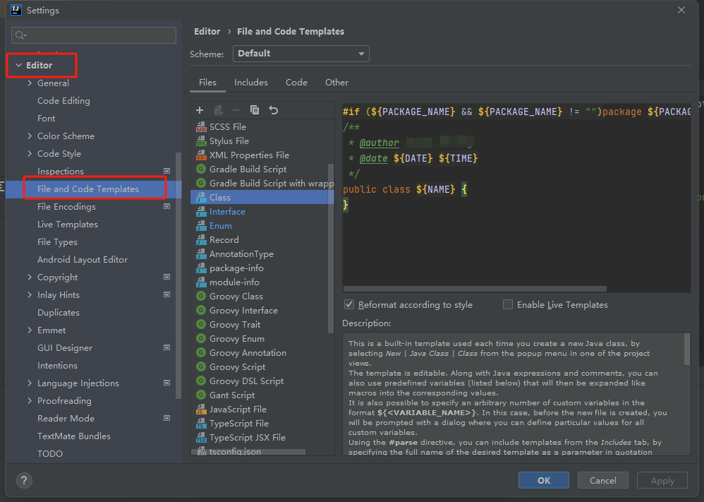The height and width of the screenshot is (502, 704).
Task: Click the TypeScript File template icon
Action: tap(201, 424)
